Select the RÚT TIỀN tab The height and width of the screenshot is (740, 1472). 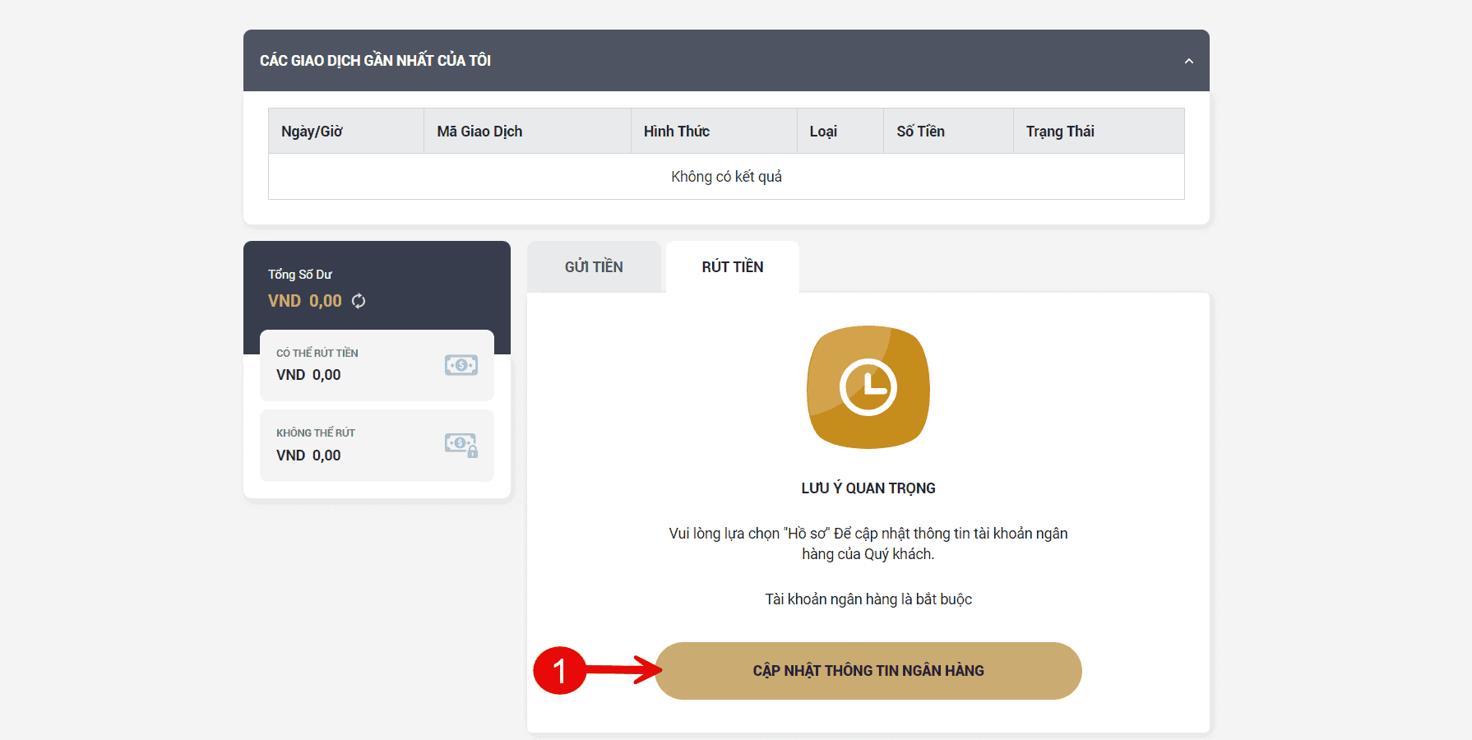point(733,266)
